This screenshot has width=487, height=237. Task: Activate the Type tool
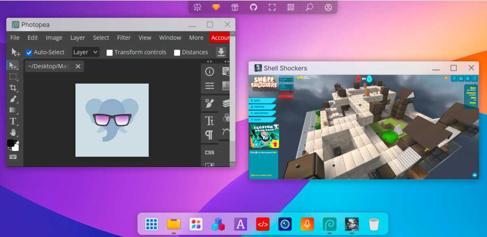13,121
